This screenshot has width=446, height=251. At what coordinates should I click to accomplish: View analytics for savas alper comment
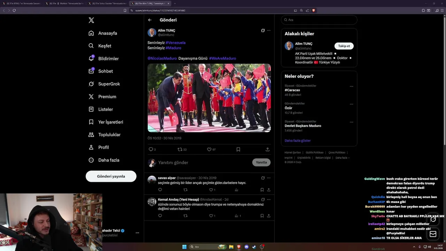(237, 190)
